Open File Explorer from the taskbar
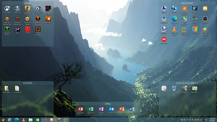 click(x=31, y=120)
